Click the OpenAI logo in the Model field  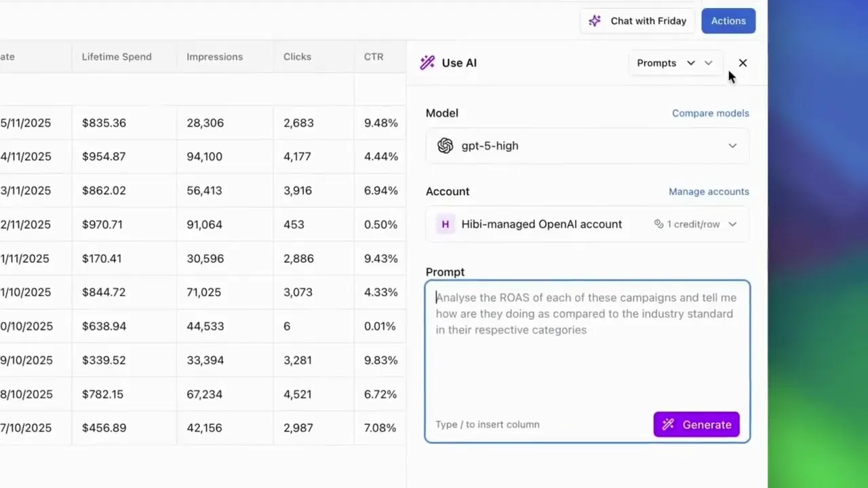tap(445, 146)
